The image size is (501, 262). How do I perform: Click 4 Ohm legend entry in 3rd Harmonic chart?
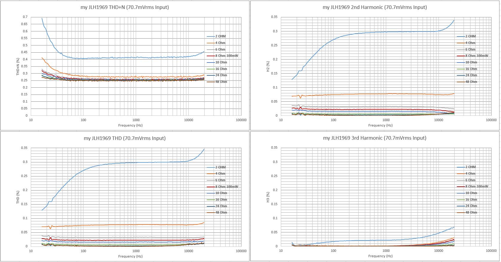466,173
